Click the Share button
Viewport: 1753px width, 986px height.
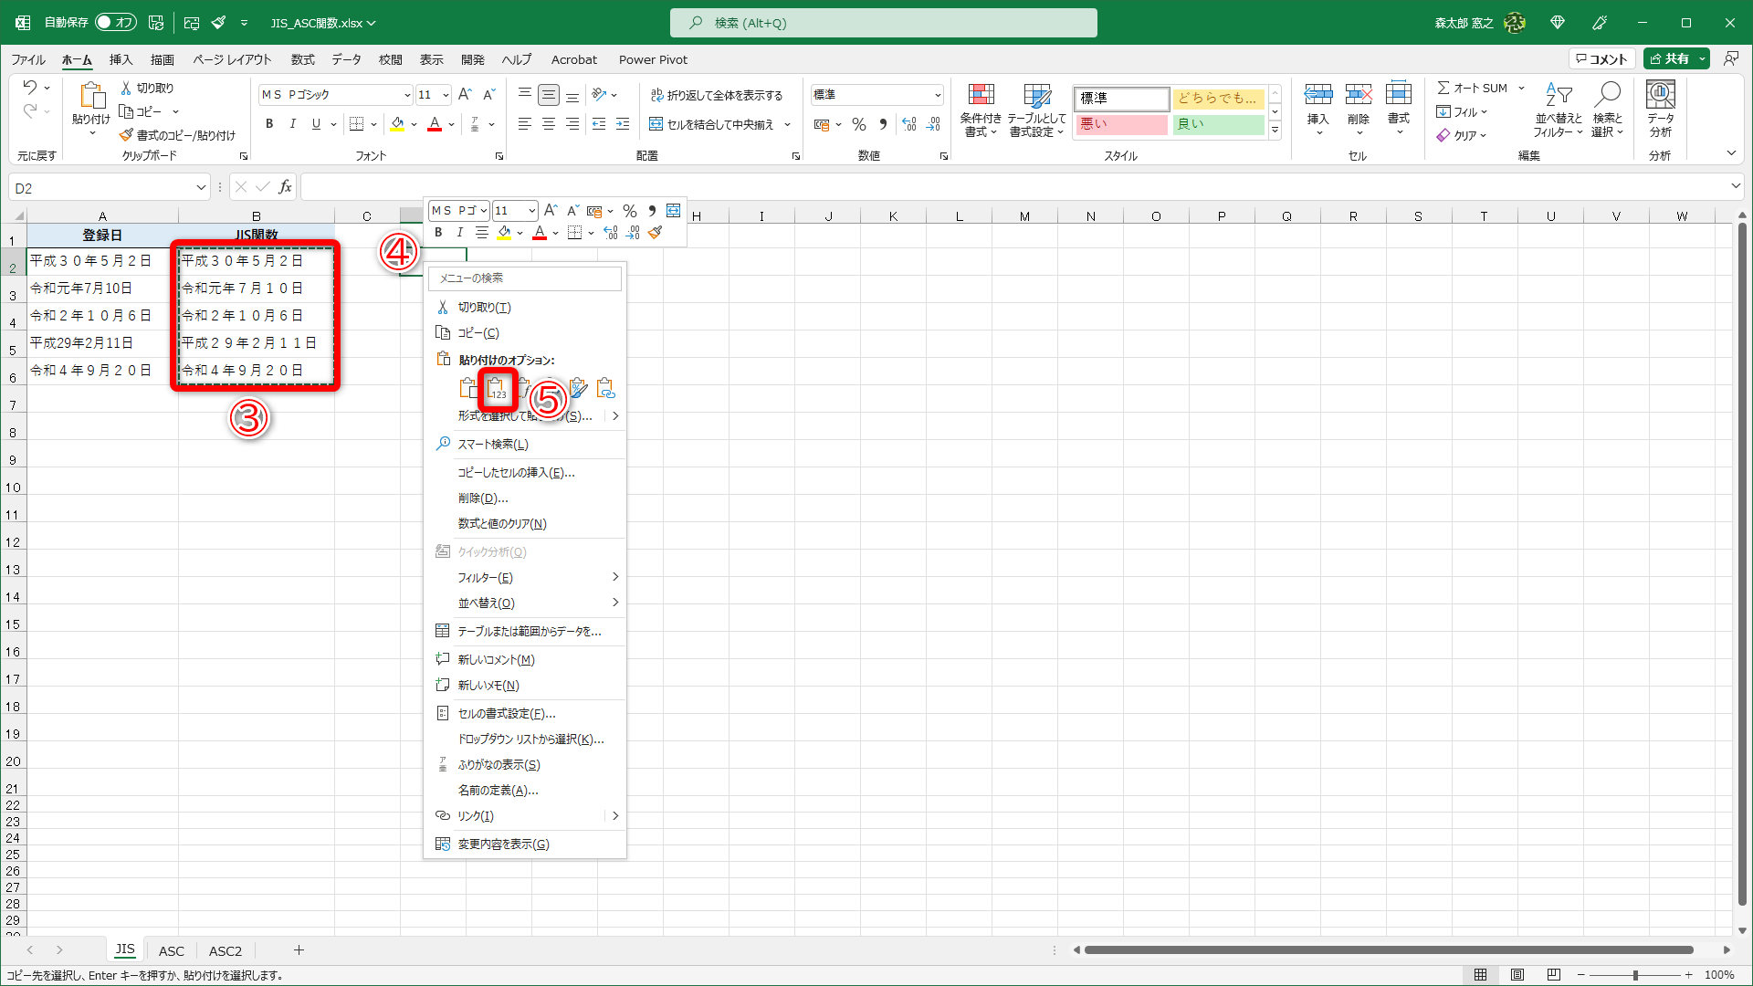tap(1670, 58)
